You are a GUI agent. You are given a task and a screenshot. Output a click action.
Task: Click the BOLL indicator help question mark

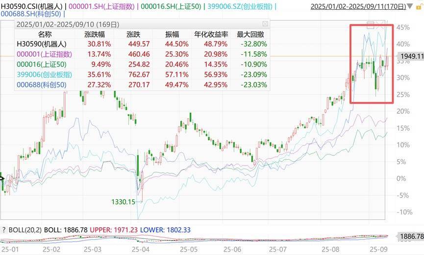coord(4,230)
